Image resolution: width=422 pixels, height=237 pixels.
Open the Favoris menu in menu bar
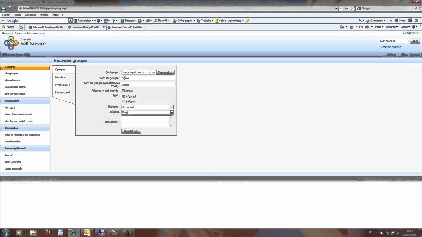(44, 15)
